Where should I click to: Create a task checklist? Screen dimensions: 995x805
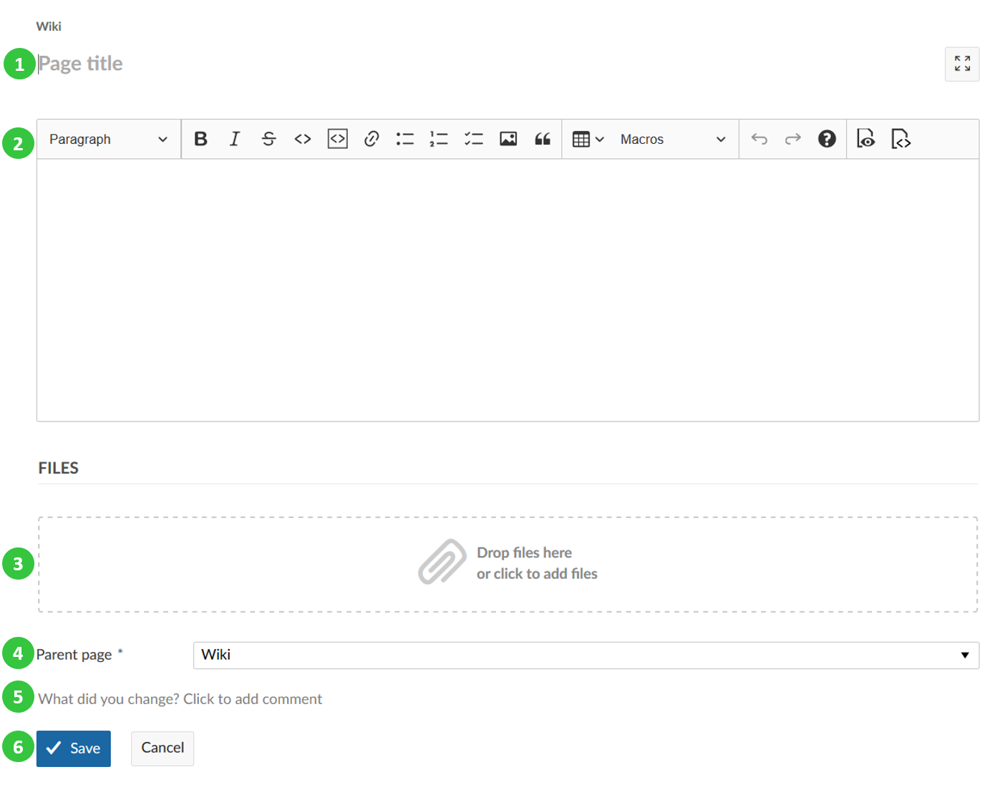pos(473,139)
